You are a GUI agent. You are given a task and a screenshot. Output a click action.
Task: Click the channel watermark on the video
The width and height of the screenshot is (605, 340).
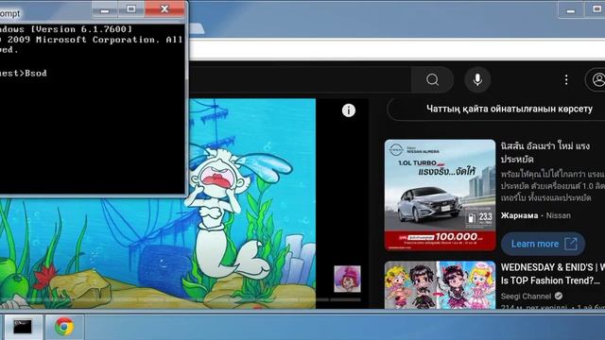tap(347, 279)
